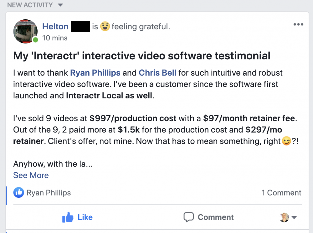Open the comment-as identity dropdown arrow
This screenshot has width=313, height=233.
point(294,217)
